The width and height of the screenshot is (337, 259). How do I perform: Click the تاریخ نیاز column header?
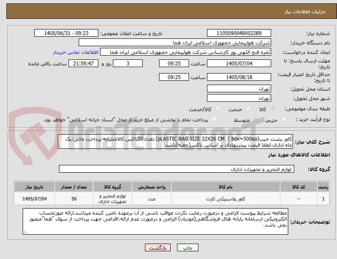tap(34, 187)
